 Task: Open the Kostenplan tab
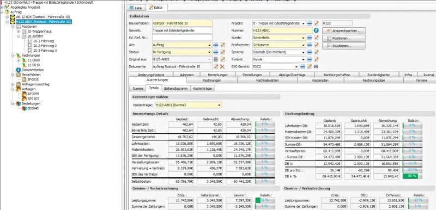(x=320, y=81)
